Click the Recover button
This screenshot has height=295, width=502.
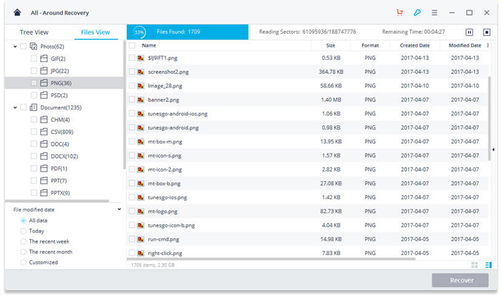[461, 280]
